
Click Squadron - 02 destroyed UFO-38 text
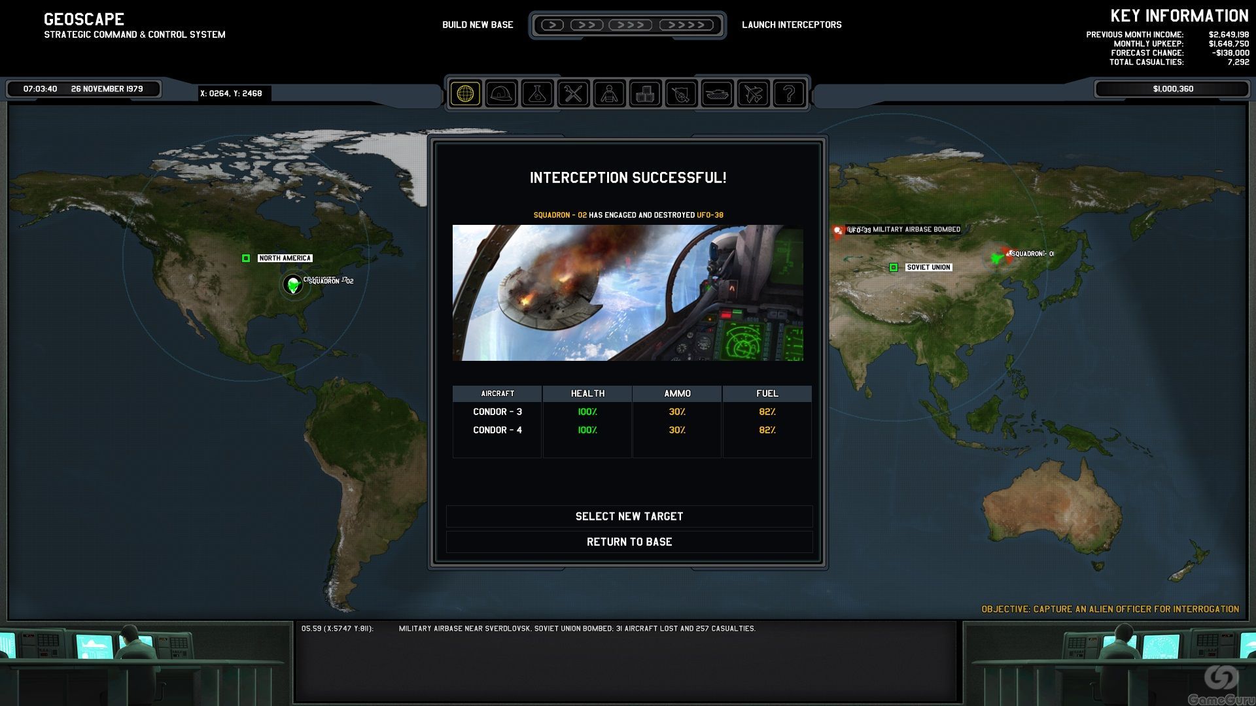628,215
